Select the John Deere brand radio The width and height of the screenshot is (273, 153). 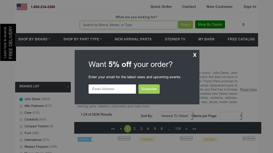tap(21, 99)
